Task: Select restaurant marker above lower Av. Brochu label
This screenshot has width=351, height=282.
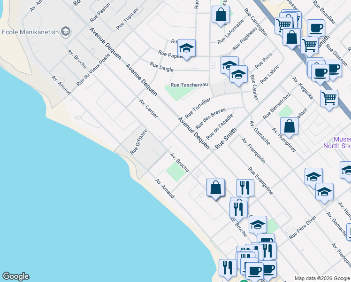Action: coord(239,210)
